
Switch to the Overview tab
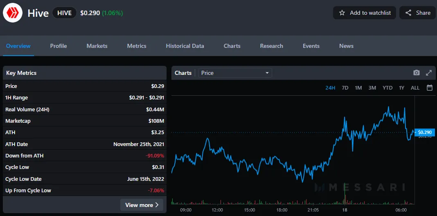pyautogui.click(x=18, y=46)
